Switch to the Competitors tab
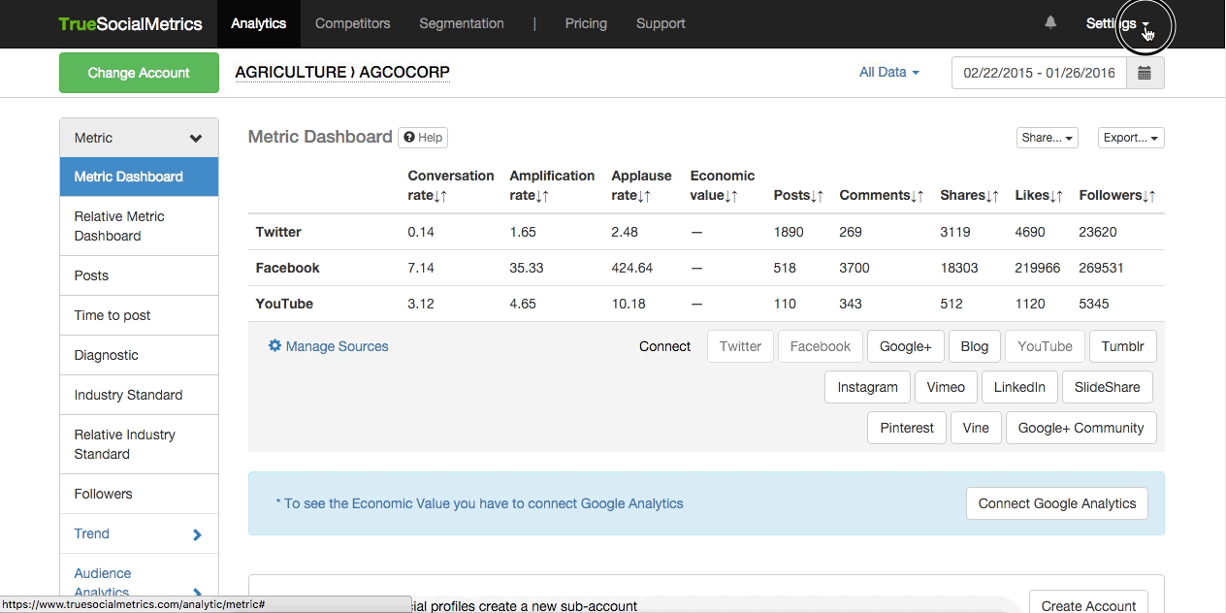The width and height of the screenshot is (1226, 613). 352,23
